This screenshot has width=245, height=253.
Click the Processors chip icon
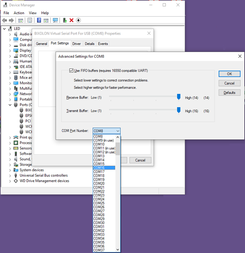16,143
